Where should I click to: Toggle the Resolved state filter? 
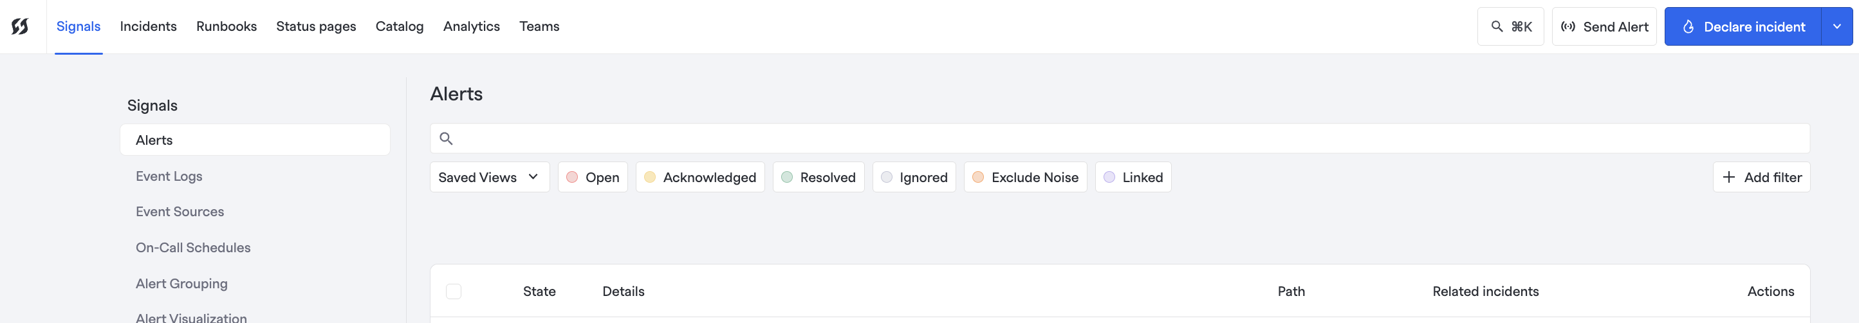pyautogui.click(x=818, y=178)
